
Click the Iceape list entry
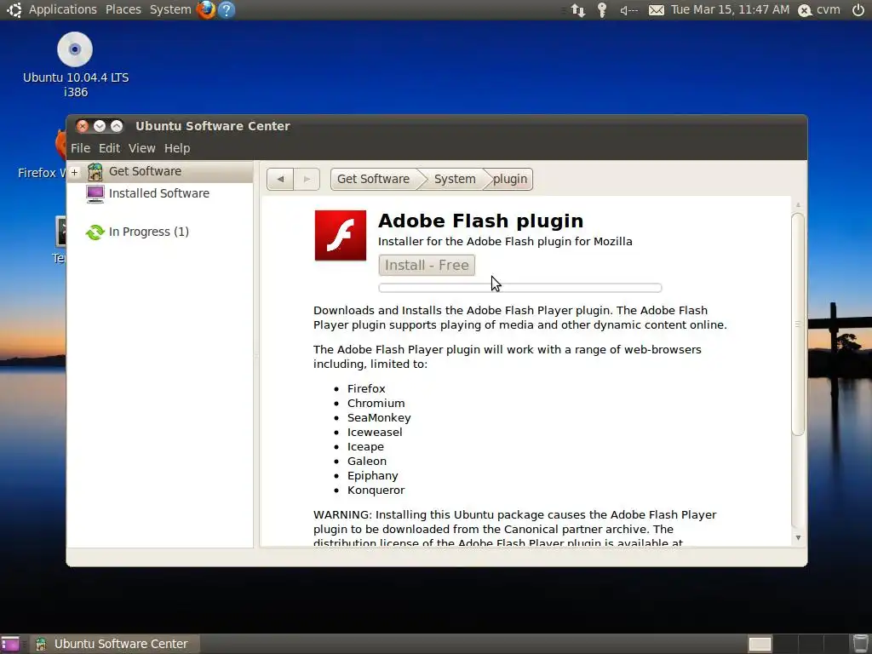click(x=365, y=446)
